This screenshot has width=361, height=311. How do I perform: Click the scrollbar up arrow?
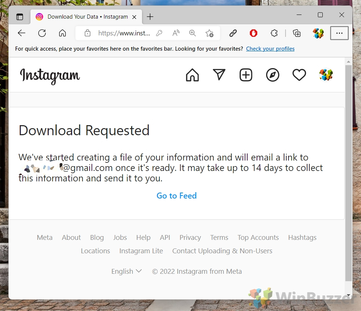point(349,61)
